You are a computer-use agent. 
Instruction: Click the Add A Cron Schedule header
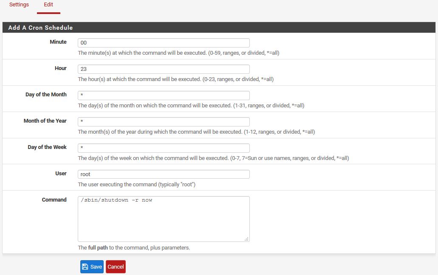[40, 28]
